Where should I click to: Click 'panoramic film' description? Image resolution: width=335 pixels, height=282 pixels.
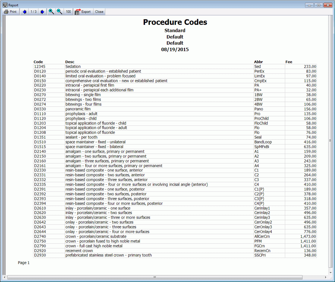78,109
